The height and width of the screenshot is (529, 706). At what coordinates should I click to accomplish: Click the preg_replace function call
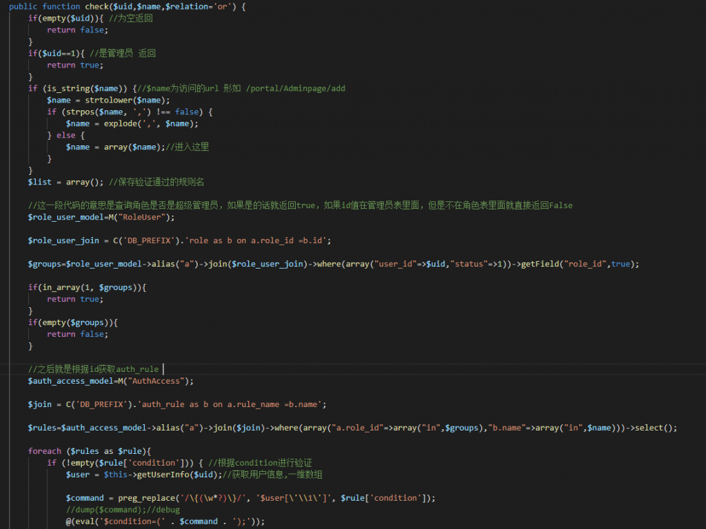click(x=141, y=498)
